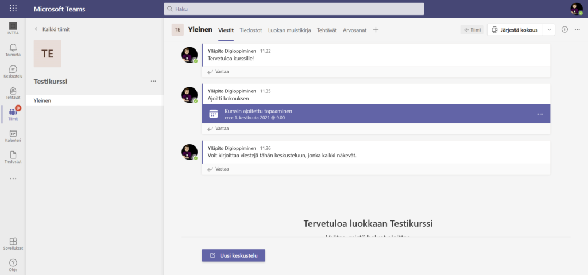Open scheduled meeting card more options
The height and width of the screenshot is (275, 588).
click(x=540, y=114)
